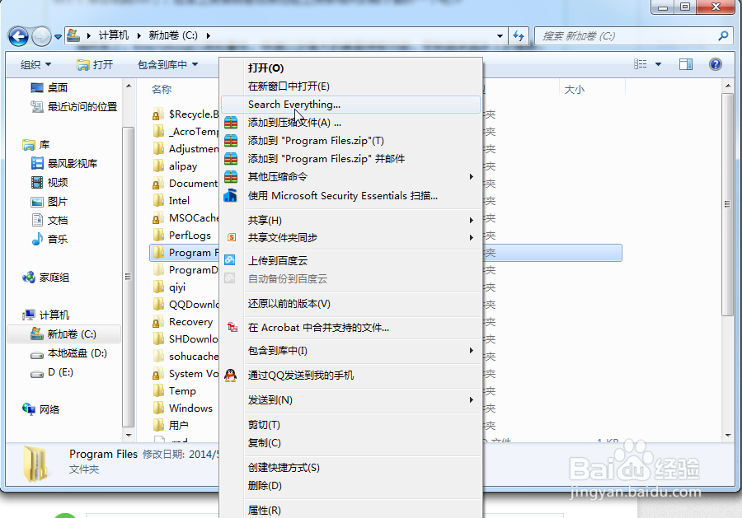Open the view options dropdown arrow
The image size is (742, 518).
(658, 64)
